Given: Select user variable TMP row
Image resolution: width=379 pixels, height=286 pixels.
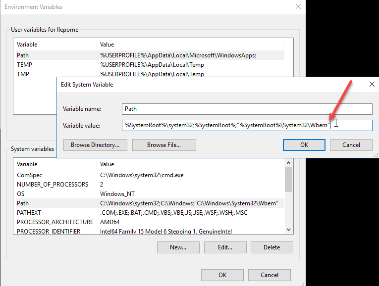Looking at the screenshot, I should pos(150,74).
